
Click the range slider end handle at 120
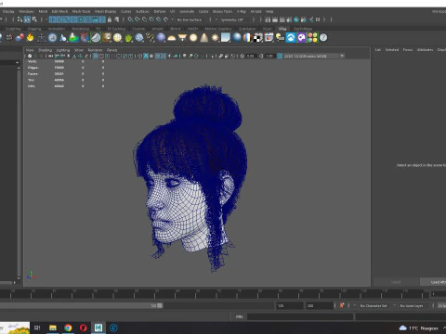click(x=160, y=305)
